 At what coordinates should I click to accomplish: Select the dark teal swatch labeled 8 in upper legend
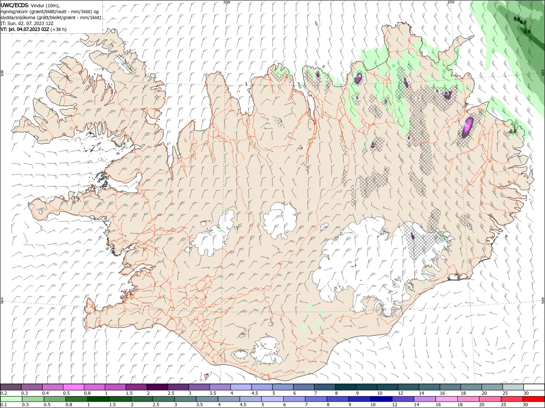345,387
